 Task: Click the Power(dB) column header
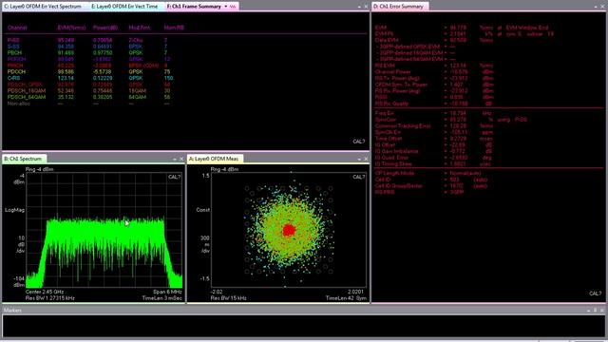click(x=105, y=28)
